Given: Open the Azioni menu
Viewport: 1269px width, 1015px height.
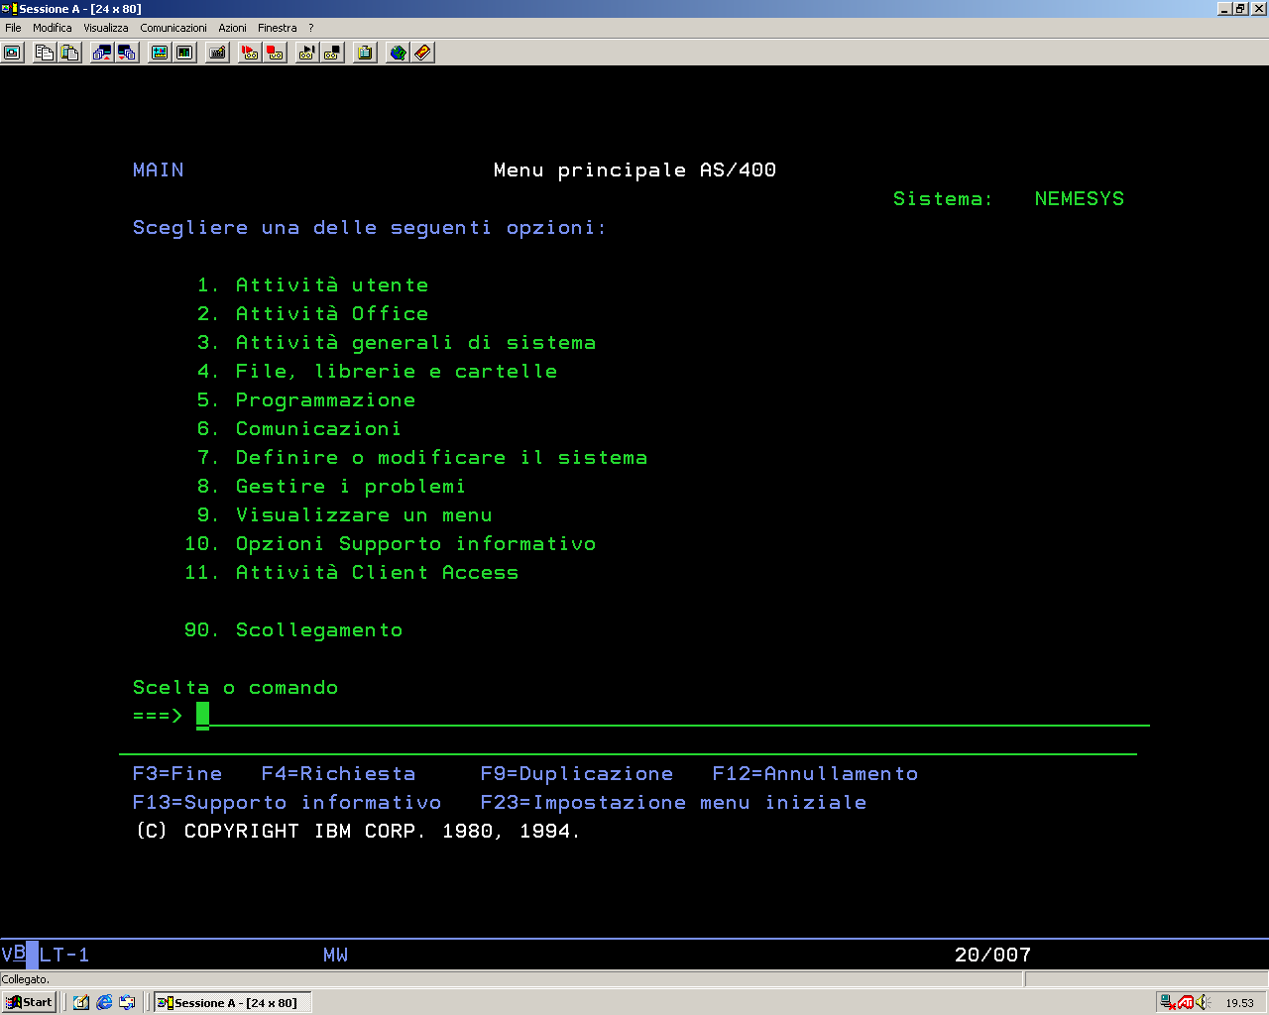Looking at the screenshot, I should click(233, 28).
